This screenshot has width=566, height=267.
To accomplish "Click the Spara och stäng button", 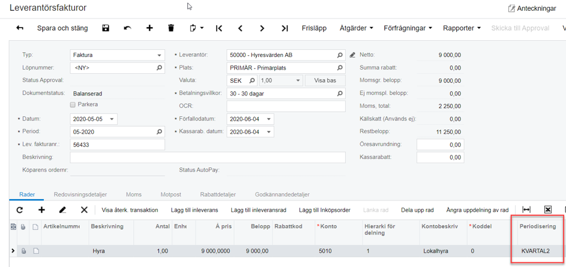I will tap(62, 28).
